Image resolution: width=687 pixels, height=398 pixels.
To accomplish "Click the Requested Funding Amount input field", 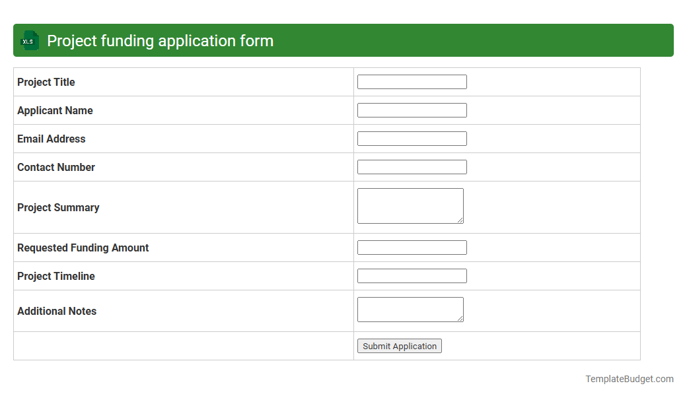I will point(412,247).
